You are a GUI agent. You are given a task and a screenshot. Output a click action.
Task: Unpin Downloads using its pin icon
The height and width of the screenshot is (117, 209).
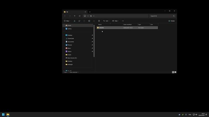[92, 38]
